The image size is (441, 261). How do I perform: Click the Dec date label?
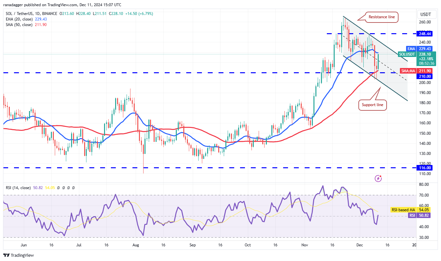pyautogui.click(x=359, y=245)
